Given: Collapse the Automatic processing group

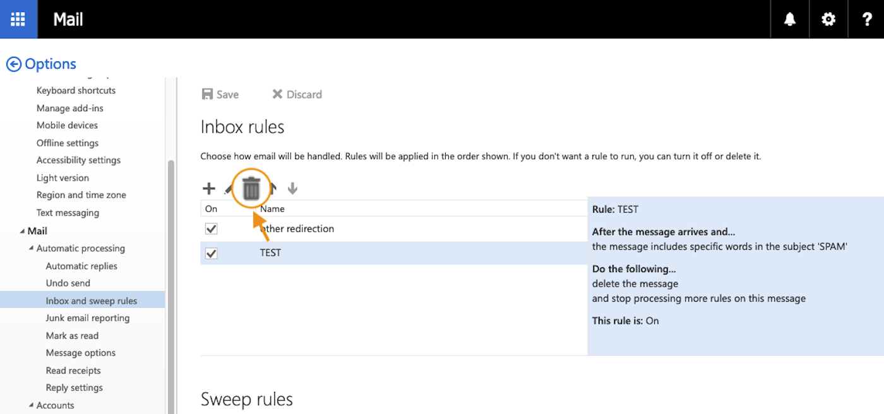Looking at the screenshot, I should coord(32,249).
